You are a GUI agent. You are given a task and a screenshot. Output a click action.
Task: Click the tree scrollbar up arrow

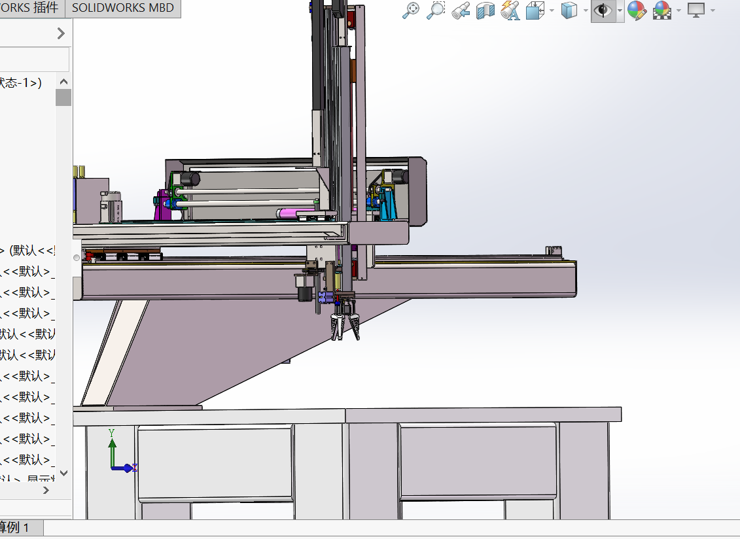click(63, 82)
